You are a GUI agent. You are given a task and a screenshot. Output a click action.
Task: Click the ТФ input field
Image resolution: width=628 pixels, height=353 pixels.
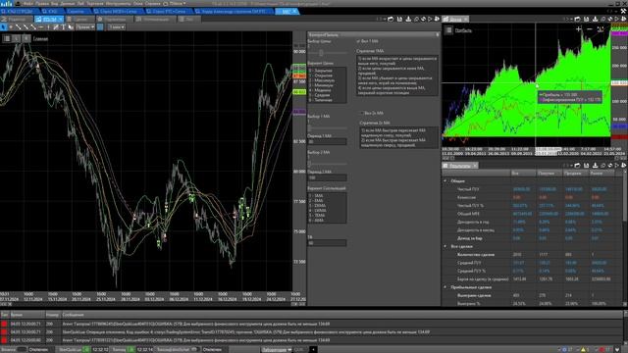[x=327, y=243]
